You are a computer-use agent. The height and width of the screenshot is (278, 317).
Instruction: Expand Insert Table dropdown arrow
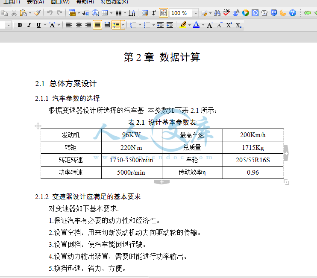tap(79, 13)
